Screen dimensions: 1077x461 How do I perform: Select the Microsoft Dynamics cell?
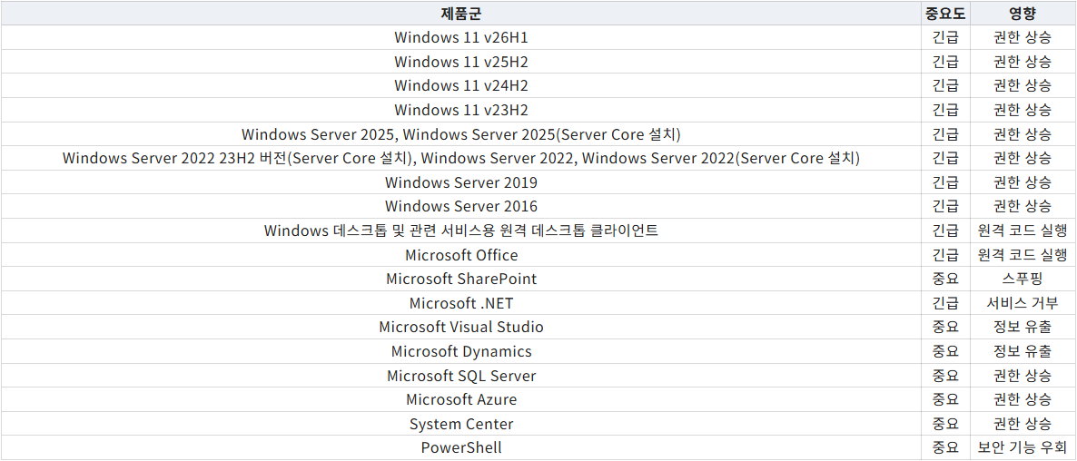[461, 351]
